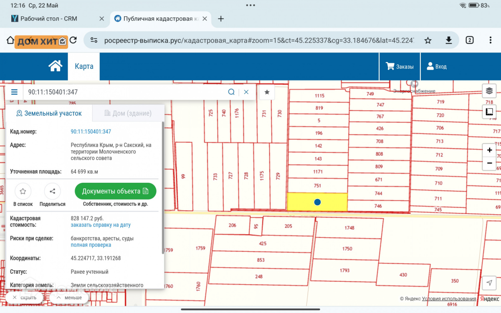Select parcel 248 on map
Screen dimensions: 501x313
[x=259, y=276]
